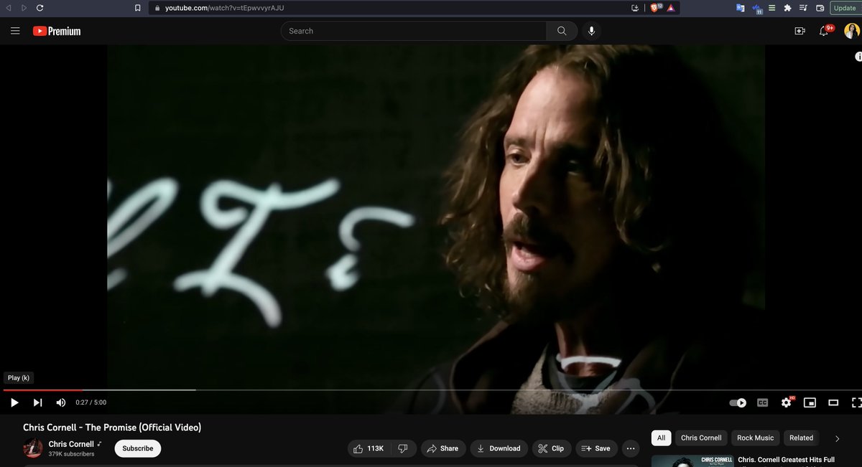This screenshot has width=862, height=467.
Task: Open the Brave Wallet icon
Action: coord(820,8)
